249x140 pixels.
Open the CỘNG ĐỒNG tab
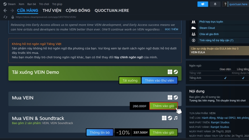click(78, 11)
